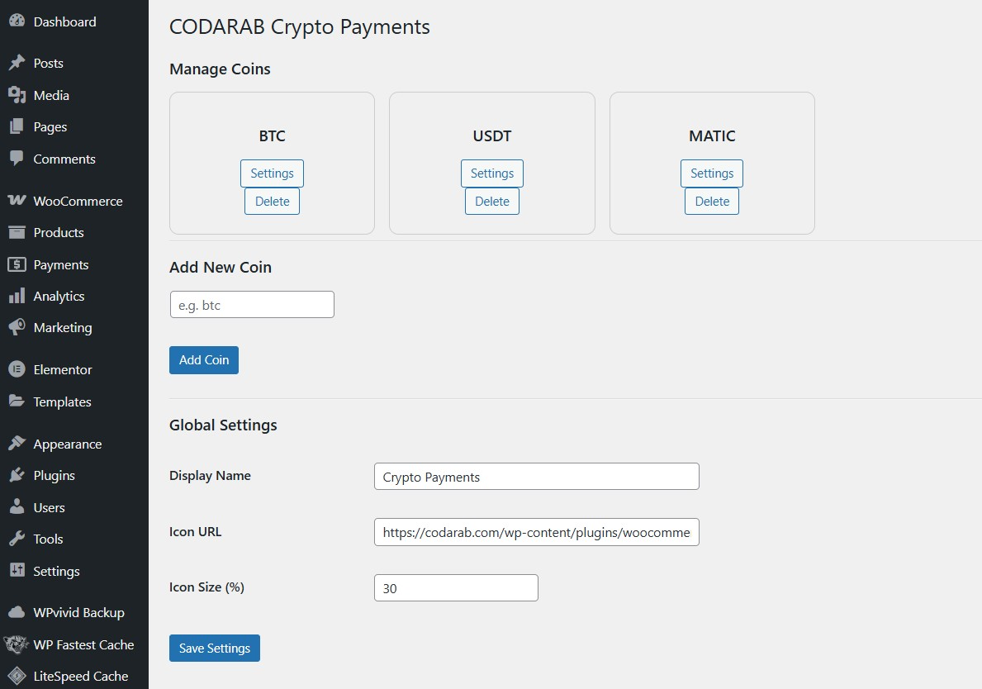Image resolution: width=982 pixels, height=689 pixels.
Task: Go to the Posts menu
Action: coord(48,64)
